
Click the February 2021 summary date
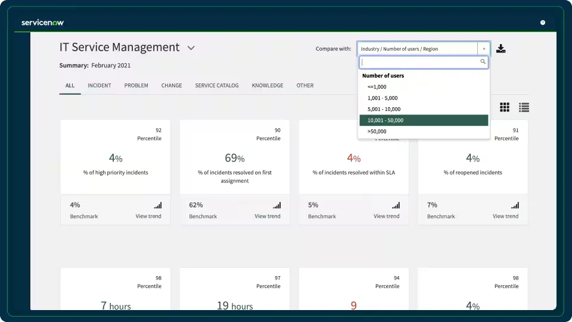tap(111, 66)
